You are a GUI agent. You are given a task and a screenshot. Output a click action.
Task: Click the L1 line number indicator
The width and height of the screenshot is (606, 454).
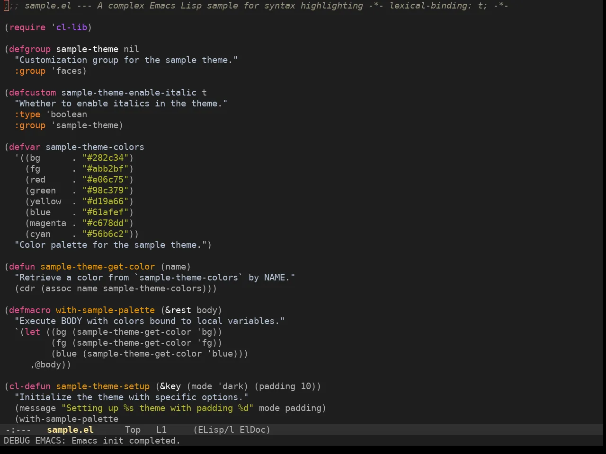(x=161, y=429)
